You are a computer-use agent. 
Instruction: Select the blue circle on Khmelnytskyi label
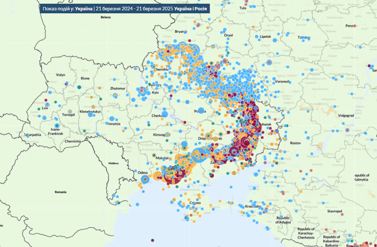[x=90, y=115]
